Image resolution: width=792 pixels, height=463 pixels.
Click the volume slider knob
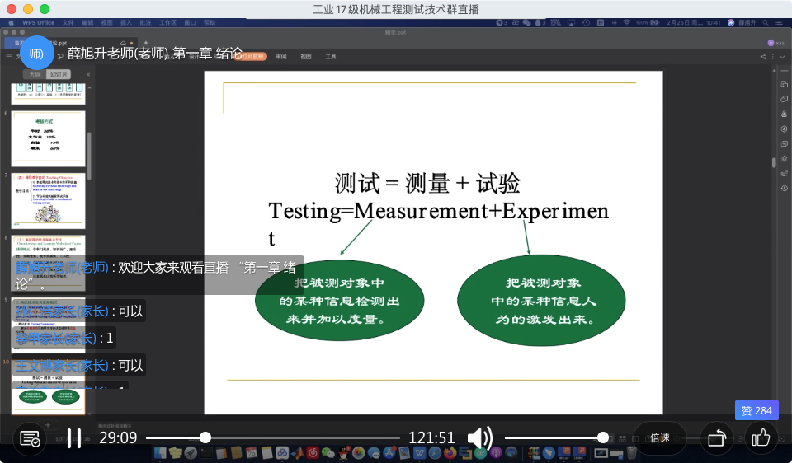coord(603,438)
